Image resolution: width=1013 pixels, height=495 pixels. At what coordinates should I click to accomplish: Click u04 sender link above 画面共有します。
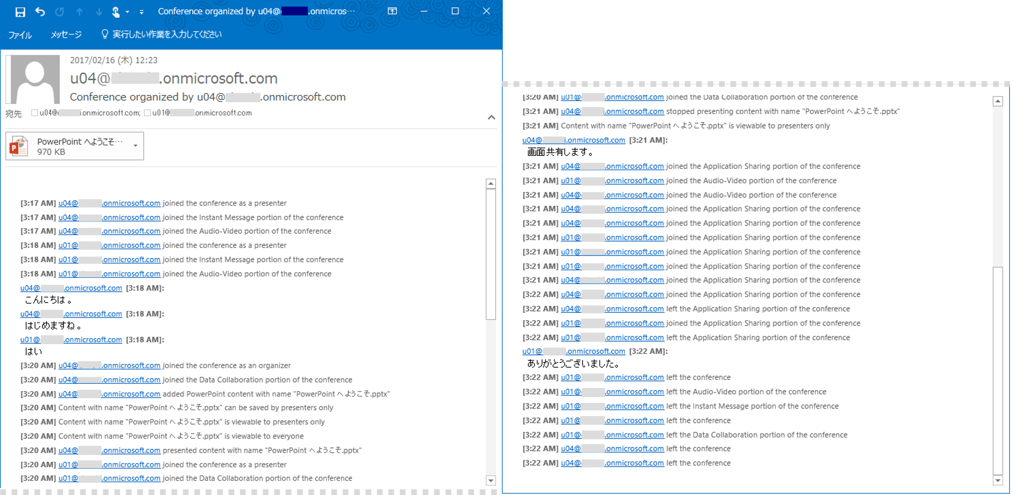tap(574, 140)
